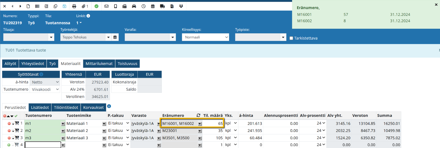The image size is (440, 148).
Task: Click refresh icon beside Eränumero header
Action: click(198, 116)
